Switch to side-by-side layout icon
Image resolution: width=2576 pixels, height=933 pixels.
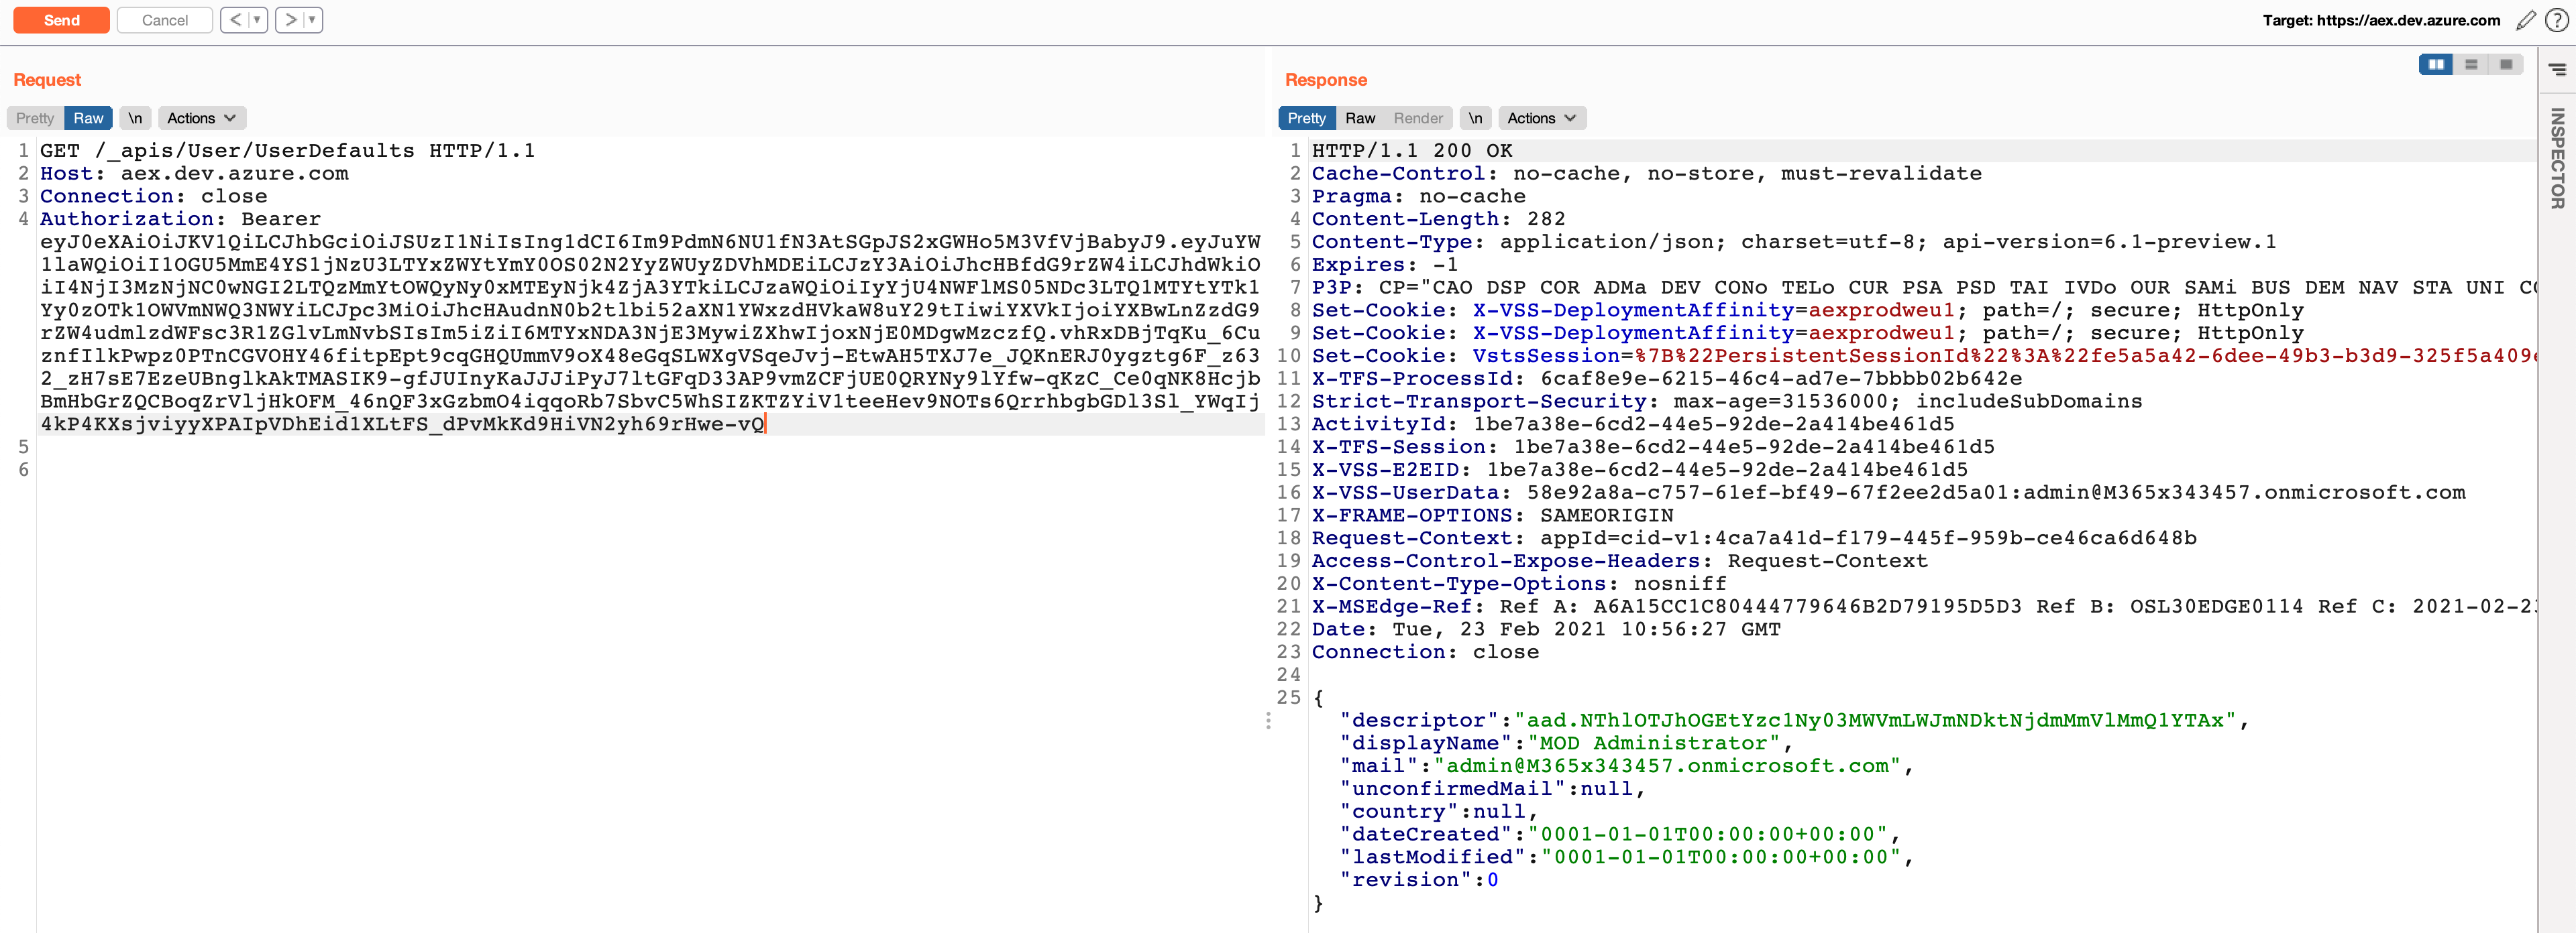(2436, 65)
